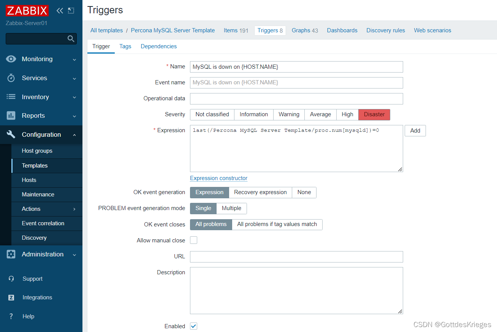497x332 pixels.
Task: Click the Expression text area
Action: pos(296,149)
